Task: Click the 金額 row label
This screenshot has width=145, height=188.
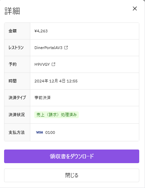Action: (x=13, y=31)
